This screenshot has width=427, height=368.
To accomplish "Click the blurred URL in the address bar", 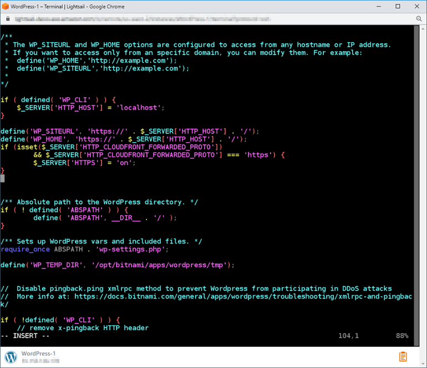I will coord(143,19).
